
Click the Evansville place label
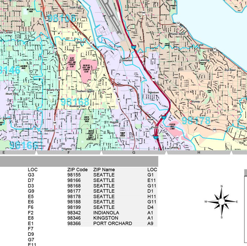[50, 131]
